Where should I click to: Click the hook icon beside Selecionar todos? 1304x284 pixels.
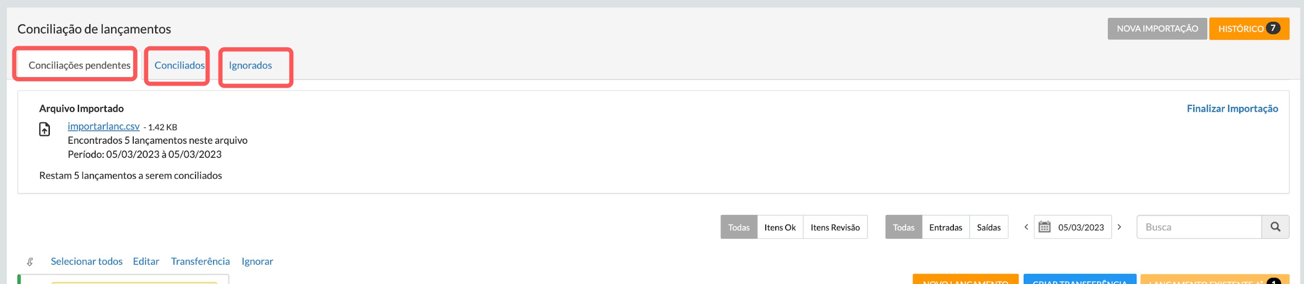pyautogui.click(x=30, y=261)
